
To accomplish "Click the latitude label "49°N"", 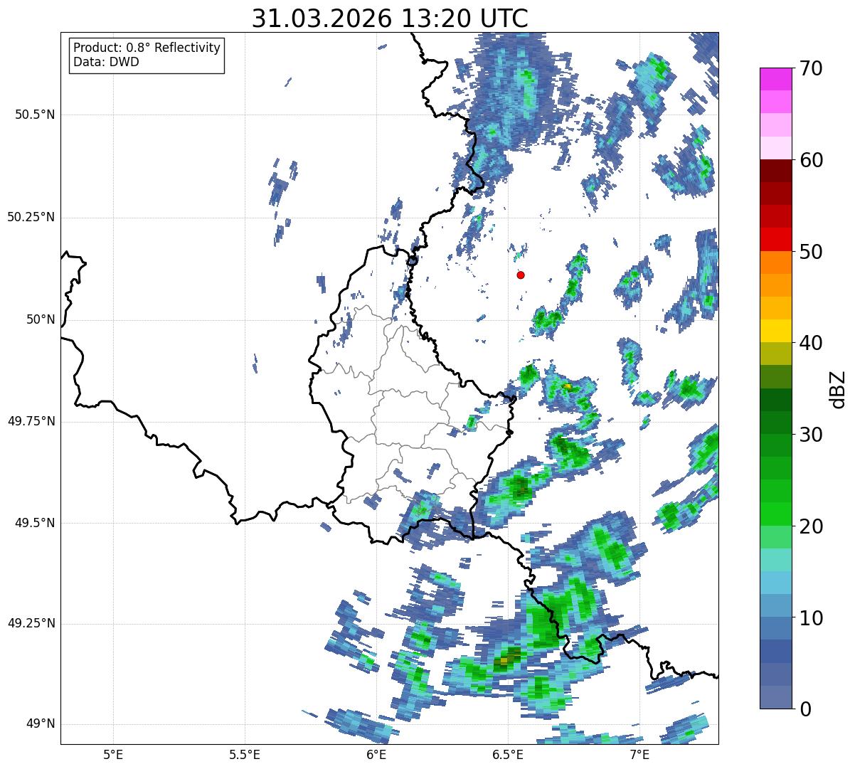I will (40, 723).
